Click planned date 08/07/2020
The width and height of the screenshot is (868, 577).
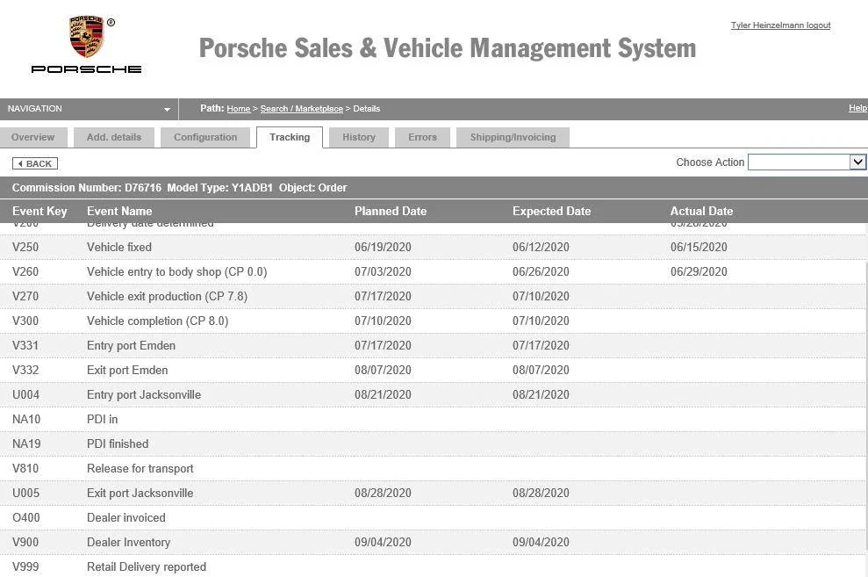coord(383,370)
